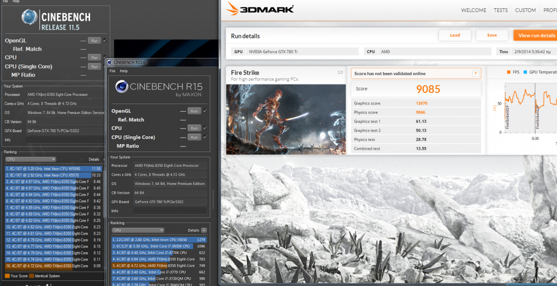Image resolution: width=557 pixels, height=286 pixels.
Task: Toggle the GPU Temperature legend marker
Action: (525, 72)
